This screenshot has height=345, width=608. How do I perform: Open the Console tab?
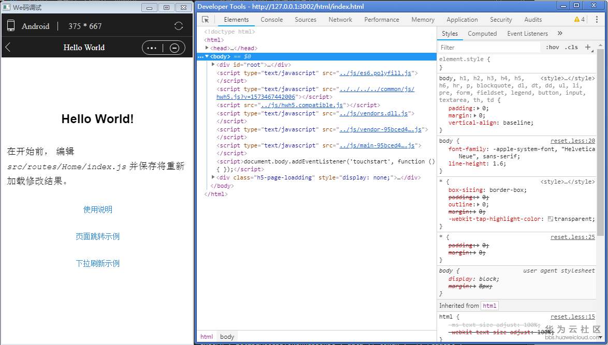click(x=271, y=19)
